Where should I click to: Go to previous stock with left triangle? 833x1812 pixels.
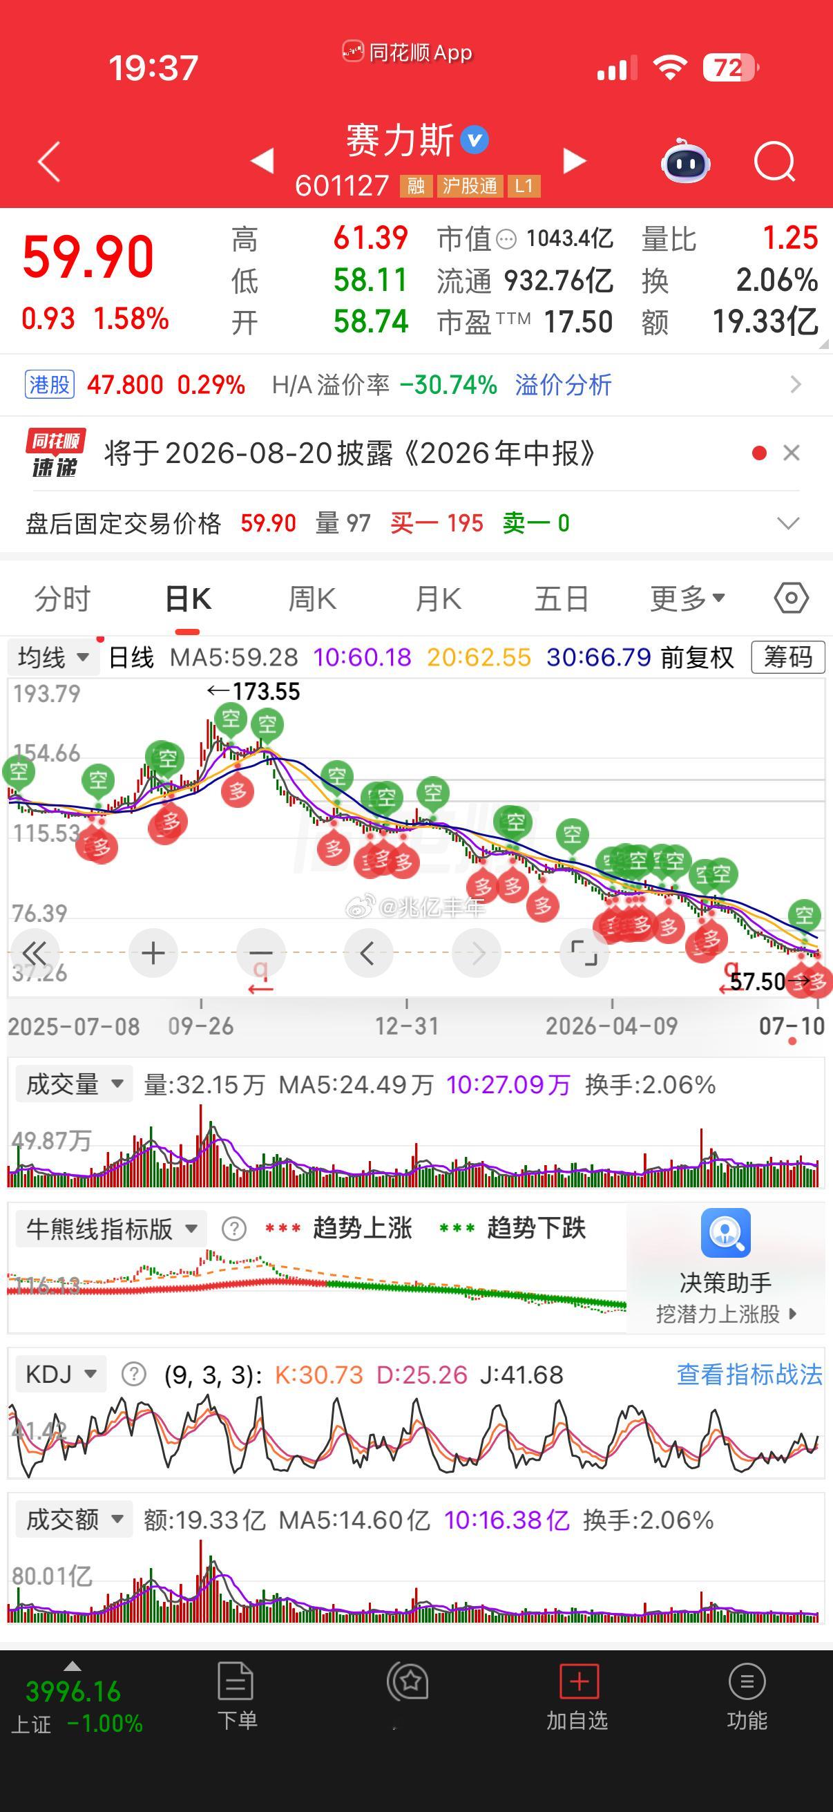[x=263, y=160]
